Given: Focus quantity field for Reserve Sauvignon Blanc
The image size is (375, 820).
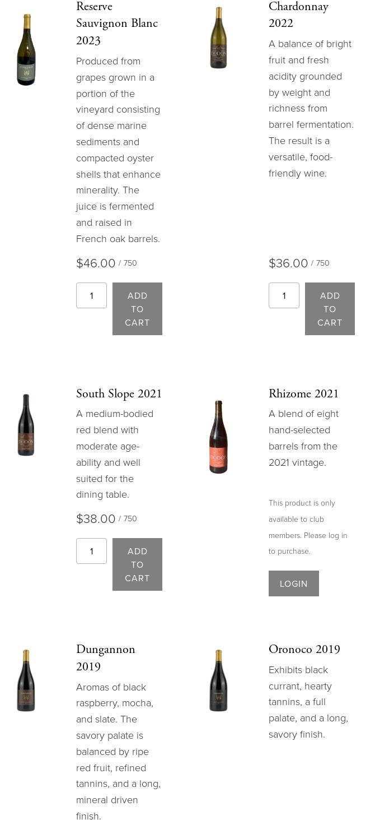Looking at the screenshot, I should pyautogui.click(x=91, y=295).
